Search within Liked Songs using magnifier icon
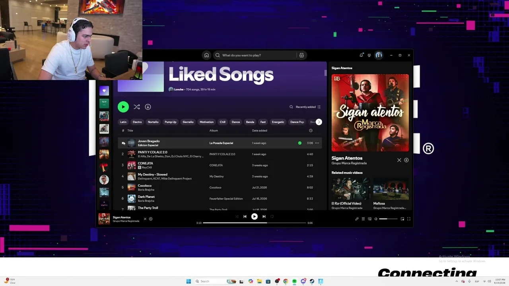 291,107
